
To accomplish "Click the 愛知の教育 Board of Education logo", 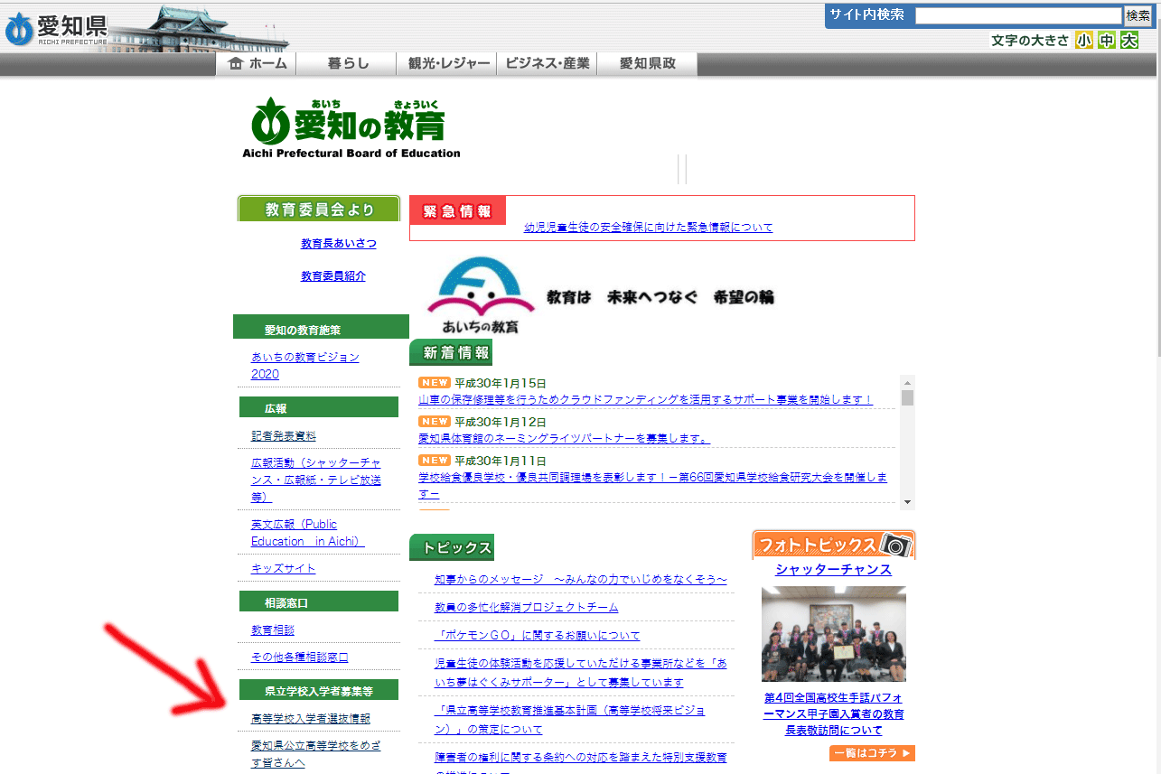I will pyautogui.click(x=351, y=126).
